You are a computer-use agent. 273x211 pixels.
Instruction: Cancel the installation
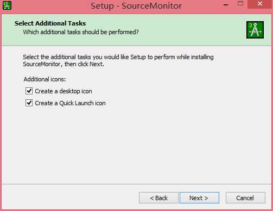(x=245, y=198)
